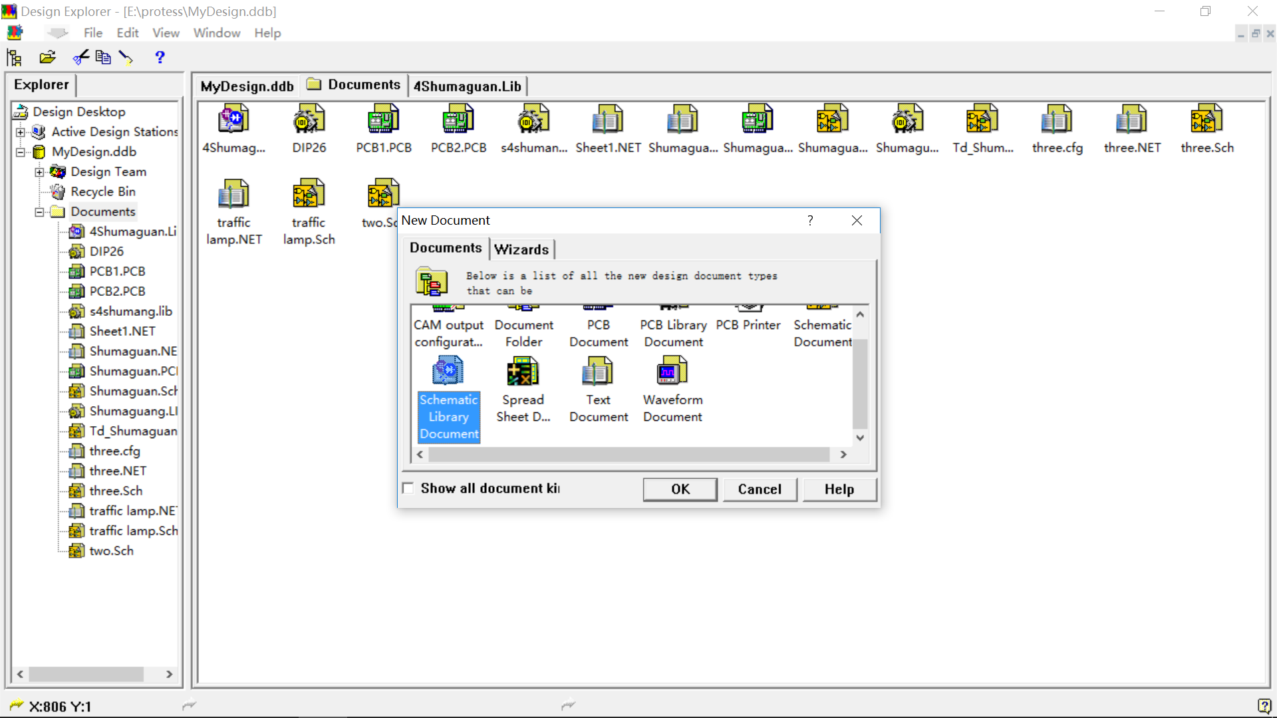Toggle Show all document kinds checkbox
Screen dimensions: 1277x718
point(409,489)
